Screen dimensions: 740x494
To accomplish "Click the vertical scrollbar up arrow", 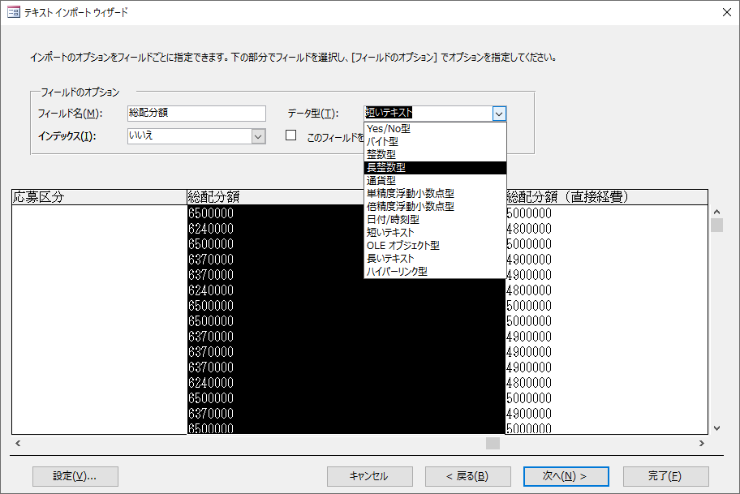I will tap(717, 212).
